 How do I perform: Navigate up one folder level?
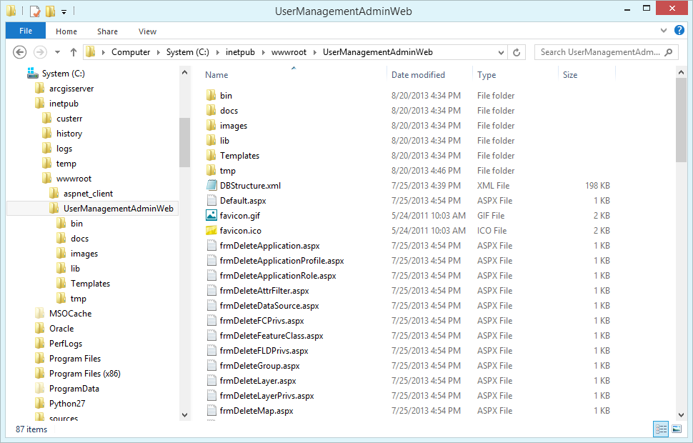pyautogui.click(x=74, y=51)
